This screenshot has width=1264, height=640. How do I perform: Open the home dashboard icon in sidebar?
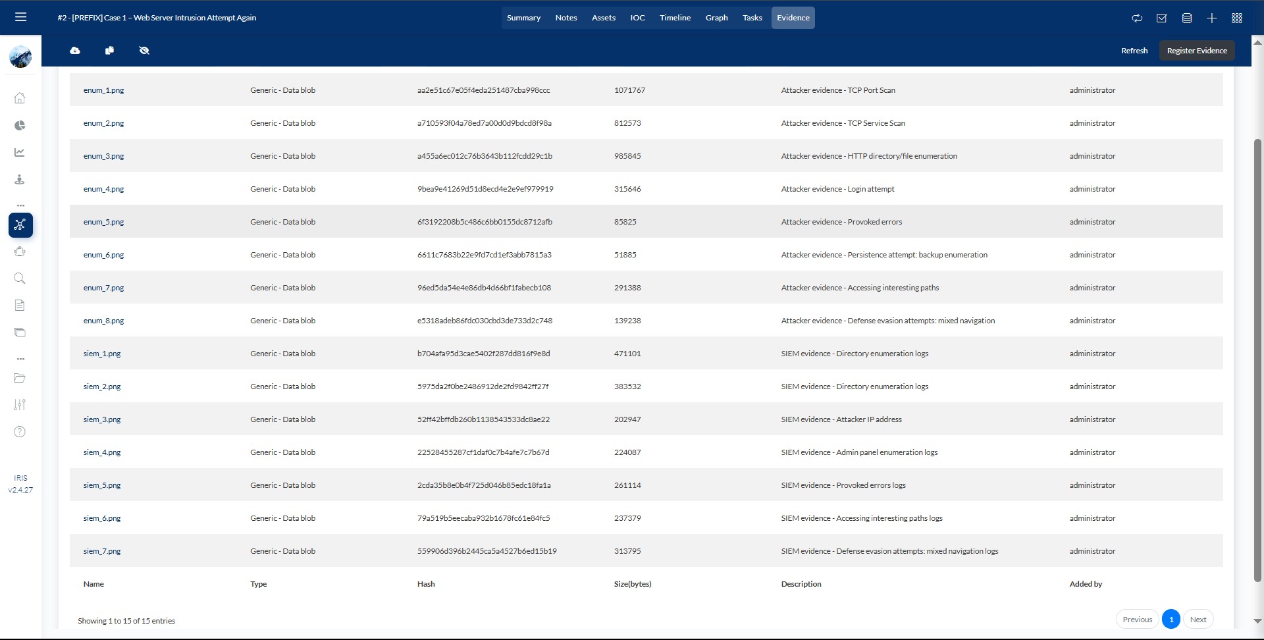[20, 98]
